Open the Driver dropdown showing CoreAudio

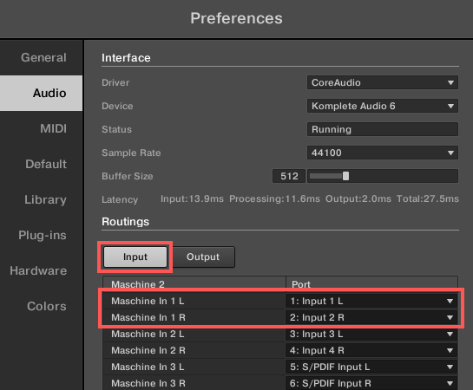(x=383, y=82)
